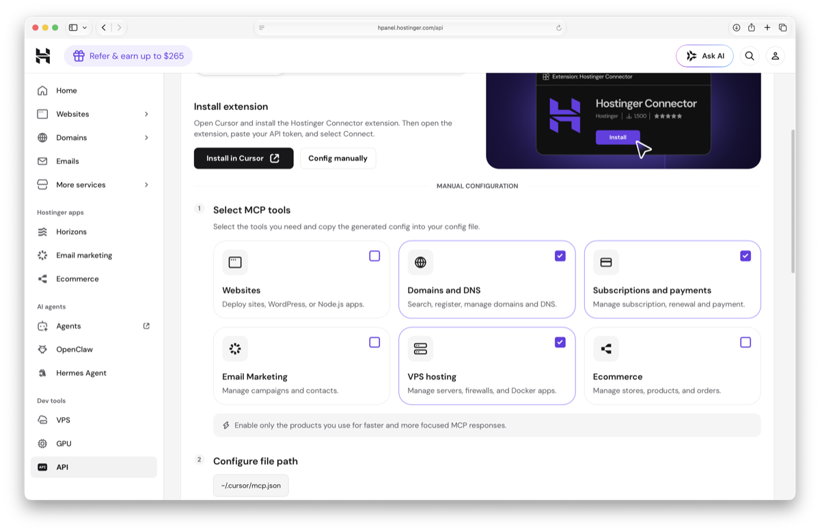Open the Horizons menu item
The image size is (820, 532).
[x=94, y=232]
